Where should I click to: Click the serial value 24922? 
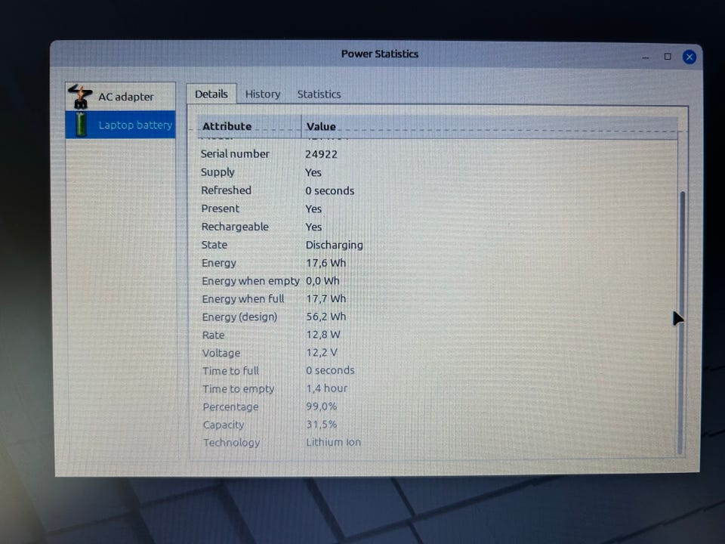(322, 154)
